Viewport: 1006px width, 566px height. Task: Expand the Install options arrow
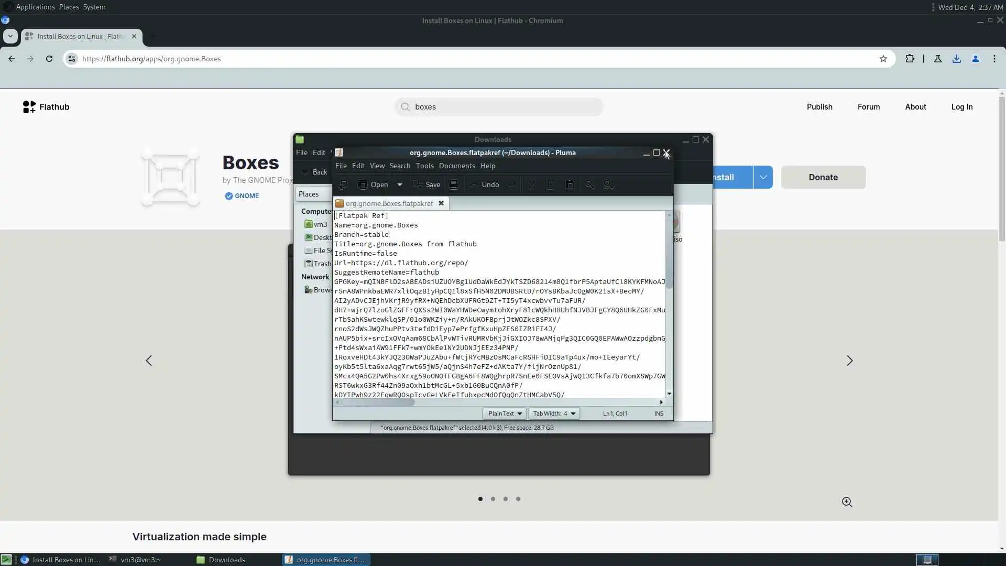click(763, 177)
